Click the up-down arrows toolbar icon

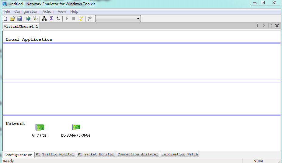point(58,18)
